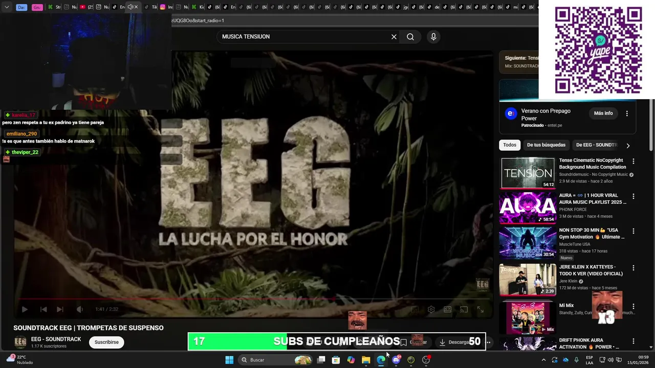Click the emiliano_290 chat username
655x368 pixels.
[x=21, y=134]
